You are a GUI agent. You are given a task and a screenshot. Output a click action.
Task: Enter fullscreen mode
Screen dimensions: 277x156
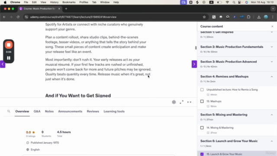point(181,102)
